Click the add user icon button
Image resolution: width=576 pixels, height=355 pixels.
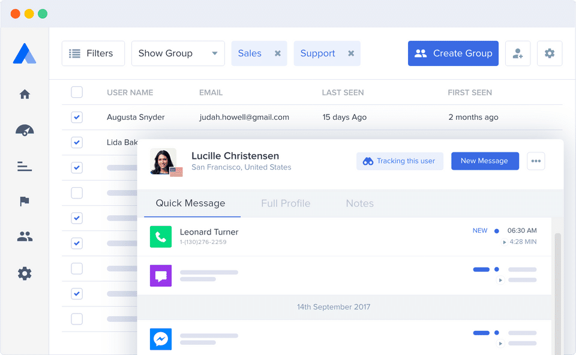(x=518, y=53)
